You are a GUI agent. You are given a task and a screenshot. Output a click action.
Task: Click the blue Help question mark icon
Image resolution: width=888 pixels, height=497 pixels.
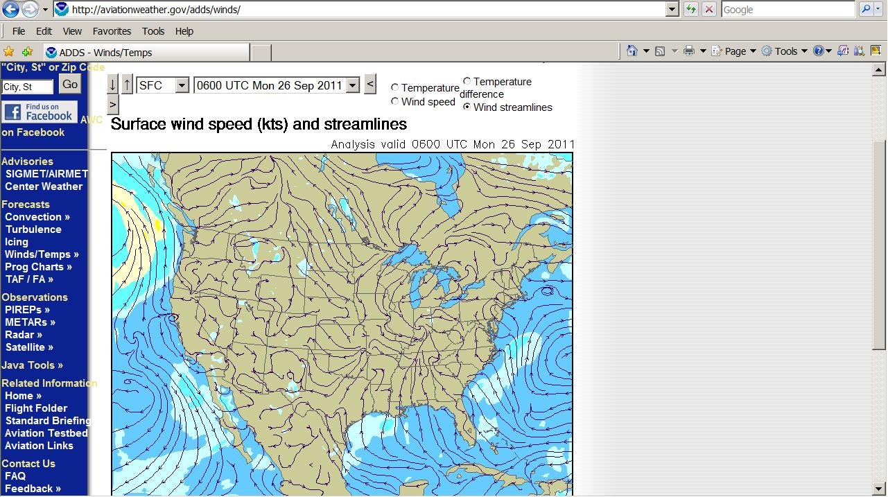tap(819, 51)
